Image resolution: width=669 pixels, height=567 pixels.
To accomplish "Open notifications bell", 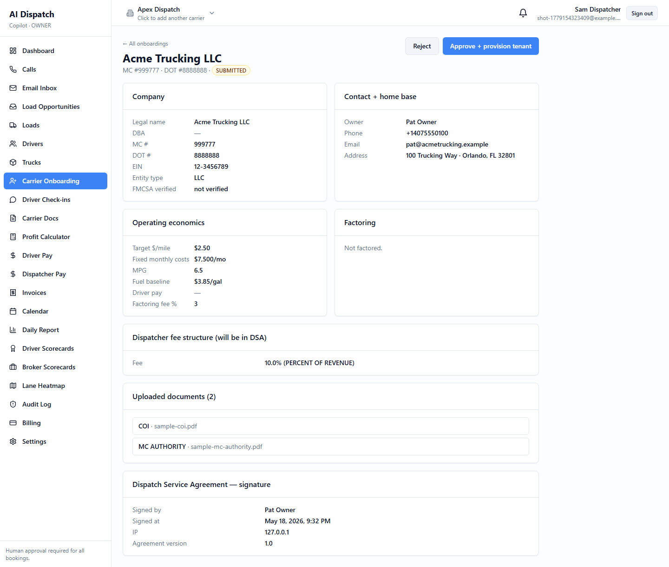I will pyautogui.click(x=523, y=13).
